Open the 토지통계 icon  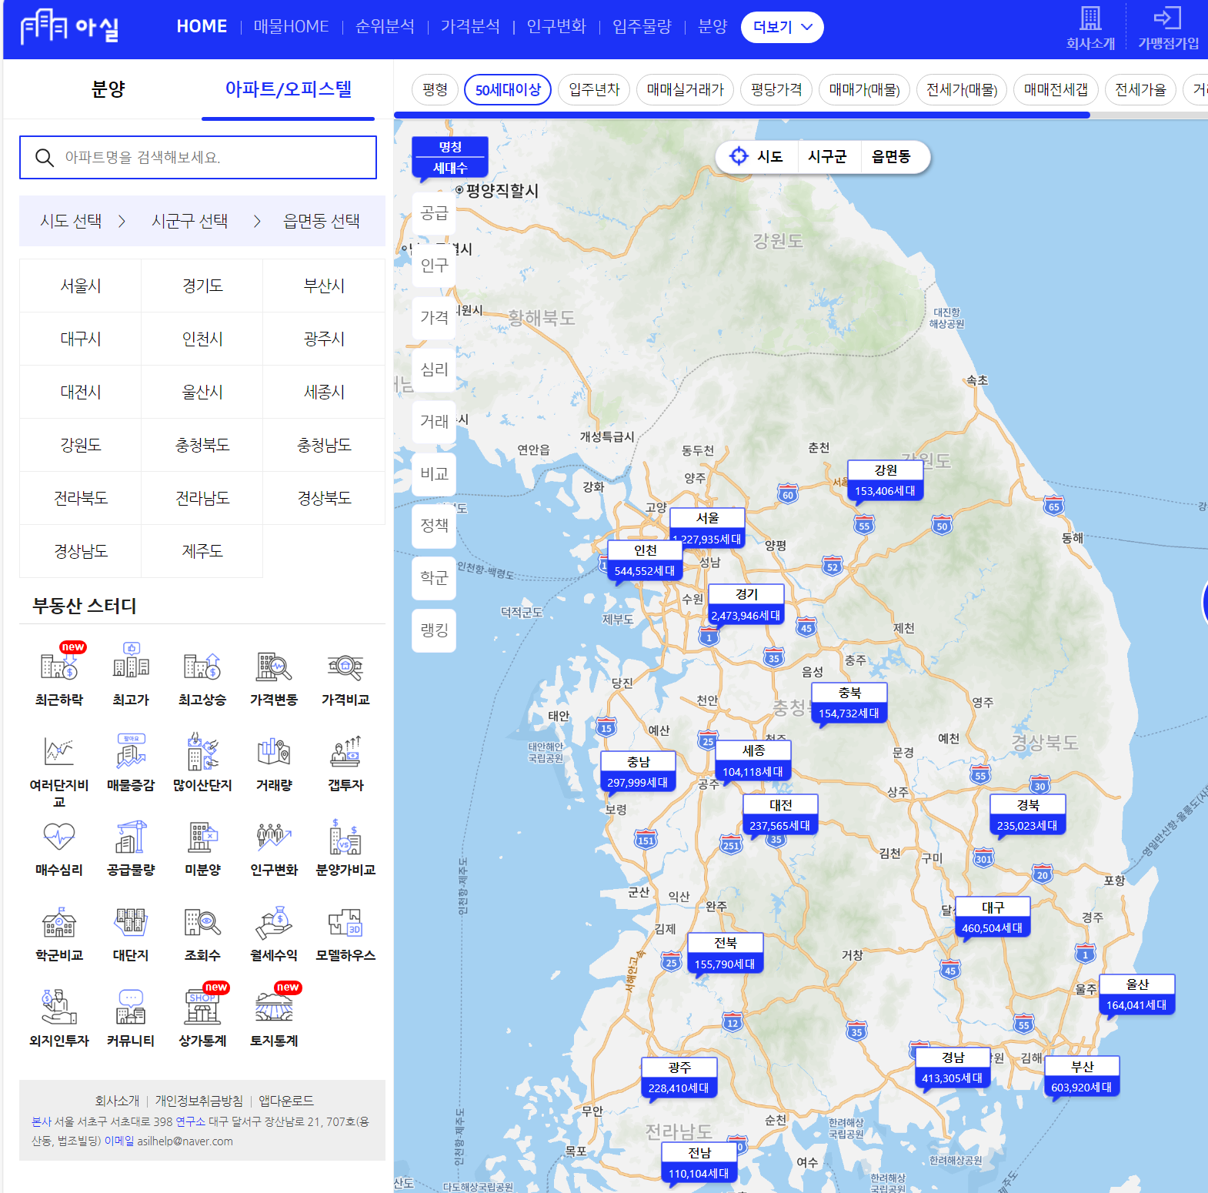tap(274, 1007)
